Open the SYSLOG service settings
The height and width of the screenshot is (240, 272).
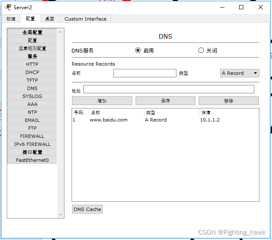(32, 96)
